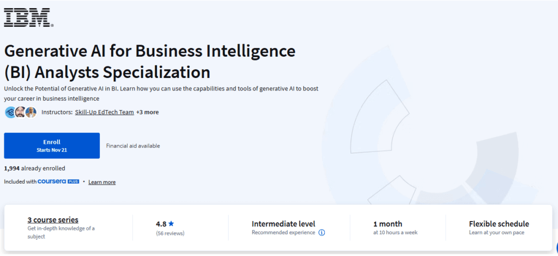Click the (56 reviews) text
The width and height of the screenshot is (558, 256).
(x=170, y=234)
